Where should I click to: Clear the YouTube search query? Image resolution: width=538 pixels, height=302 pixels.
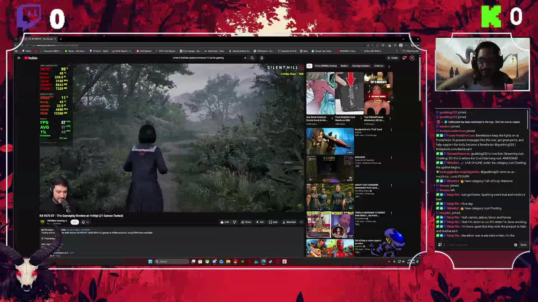(x=245, y=58)
